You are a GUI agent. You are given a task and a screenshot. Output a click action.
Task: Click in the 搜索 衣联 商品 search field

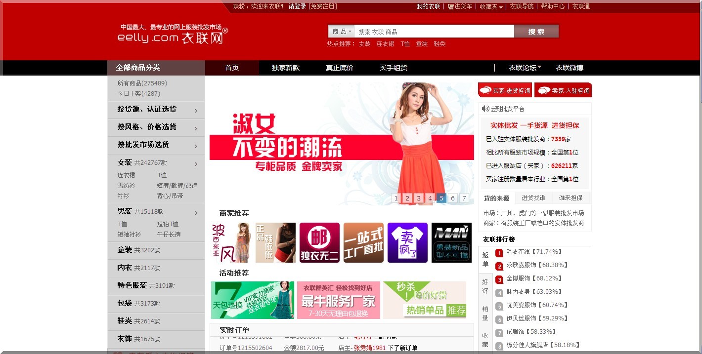[433, 32]
